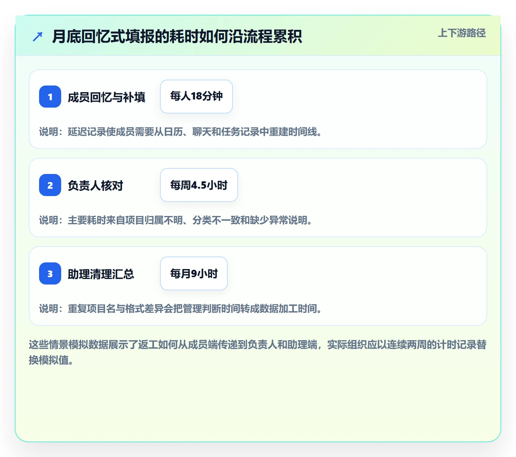Select the 每人18分钟 value pill

pyautogui.click(x=196, y=97)
